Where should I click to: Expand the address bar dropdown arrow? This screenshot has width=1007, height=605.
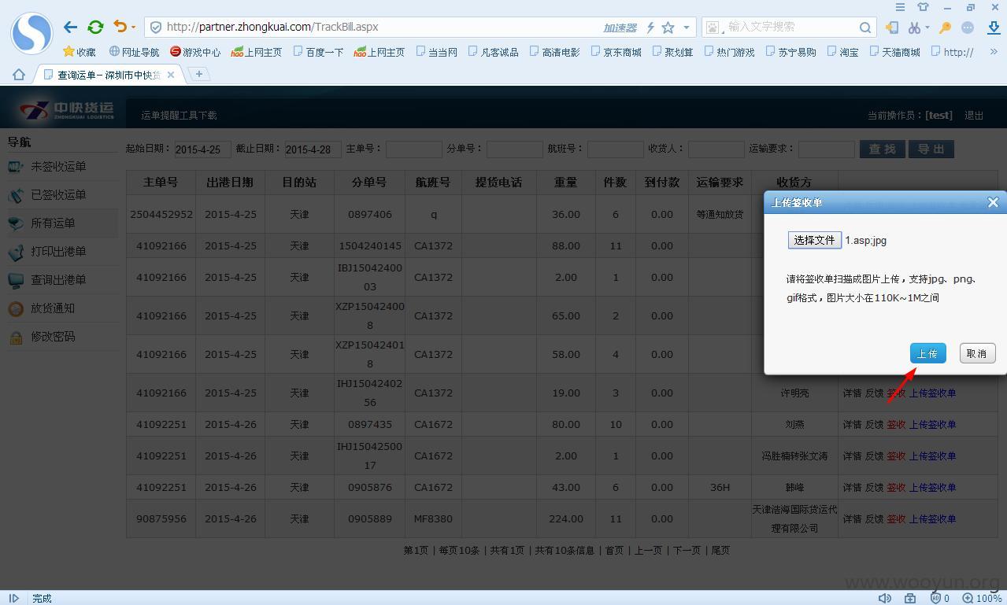coord(687,28)
